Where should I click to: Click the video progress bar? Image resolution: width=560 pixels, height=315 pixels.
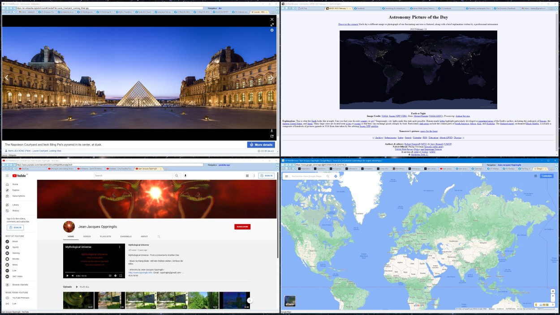click(94, 272)
